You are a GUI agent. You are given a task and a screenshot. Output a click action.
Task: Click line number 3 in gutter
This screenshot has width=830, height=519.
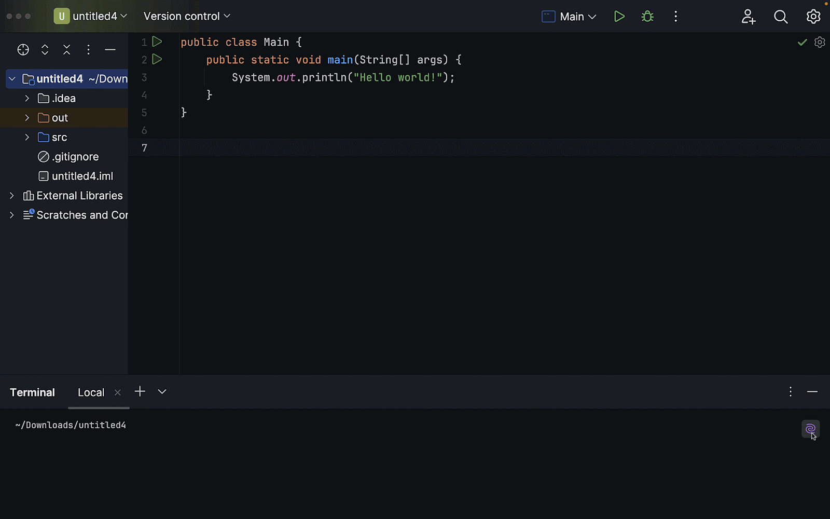pyautogui.click(x=144, y=77)
